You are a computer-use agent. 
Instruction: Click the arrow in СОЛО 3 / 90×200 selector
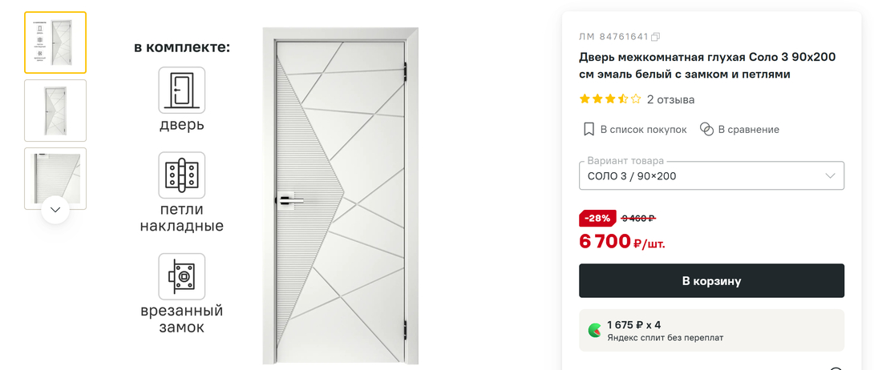pos(830,175)
